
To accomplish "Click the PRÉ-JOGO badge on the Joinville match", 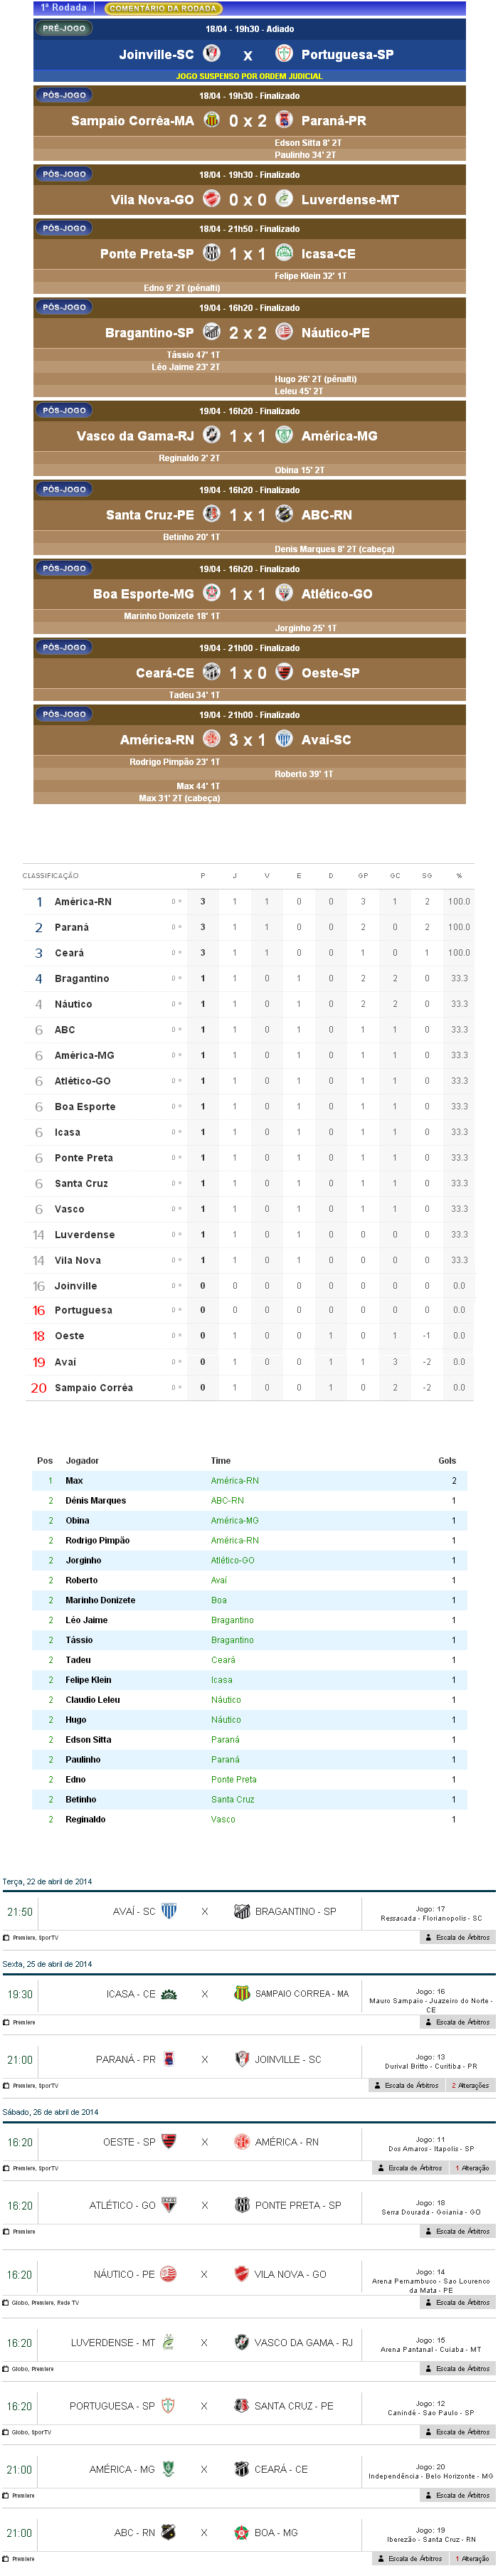I will coord(64,28).
